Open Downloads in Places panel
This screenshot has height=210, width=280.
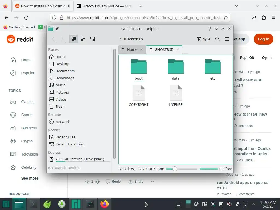[x=80, y=78]
